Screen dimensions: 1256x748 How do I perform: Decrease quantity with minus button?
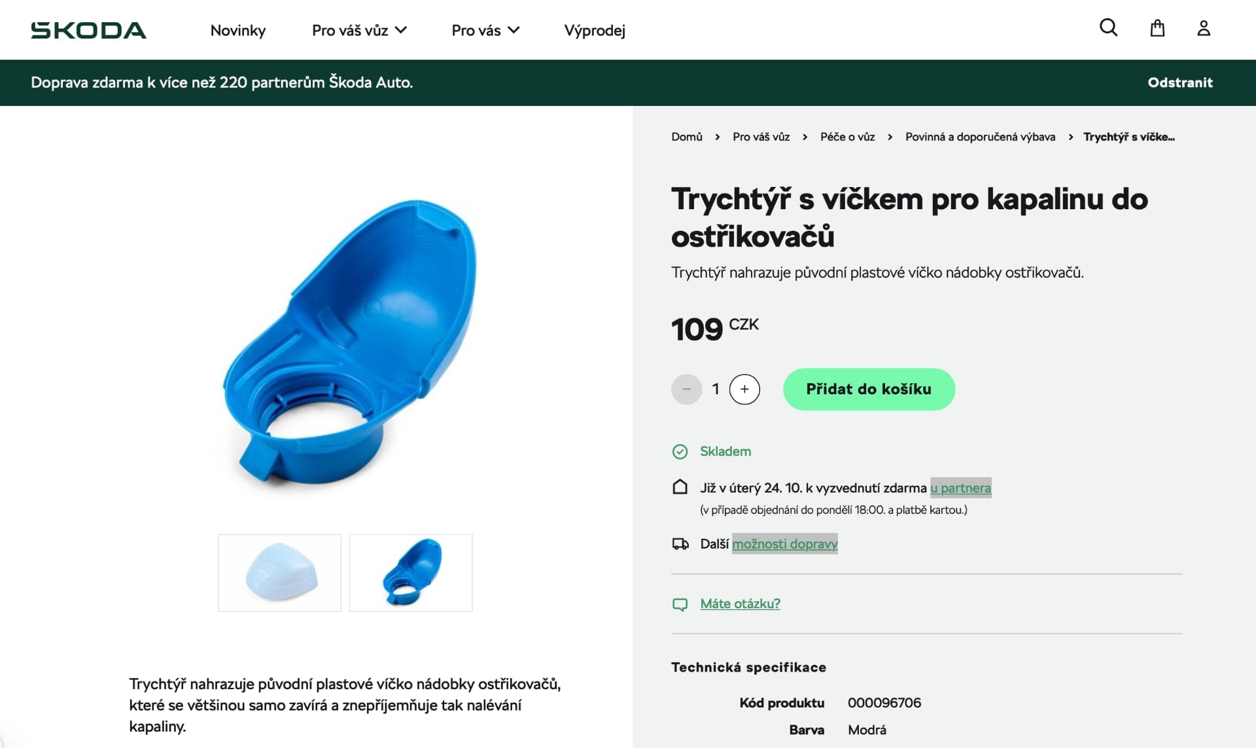[686, 389]
